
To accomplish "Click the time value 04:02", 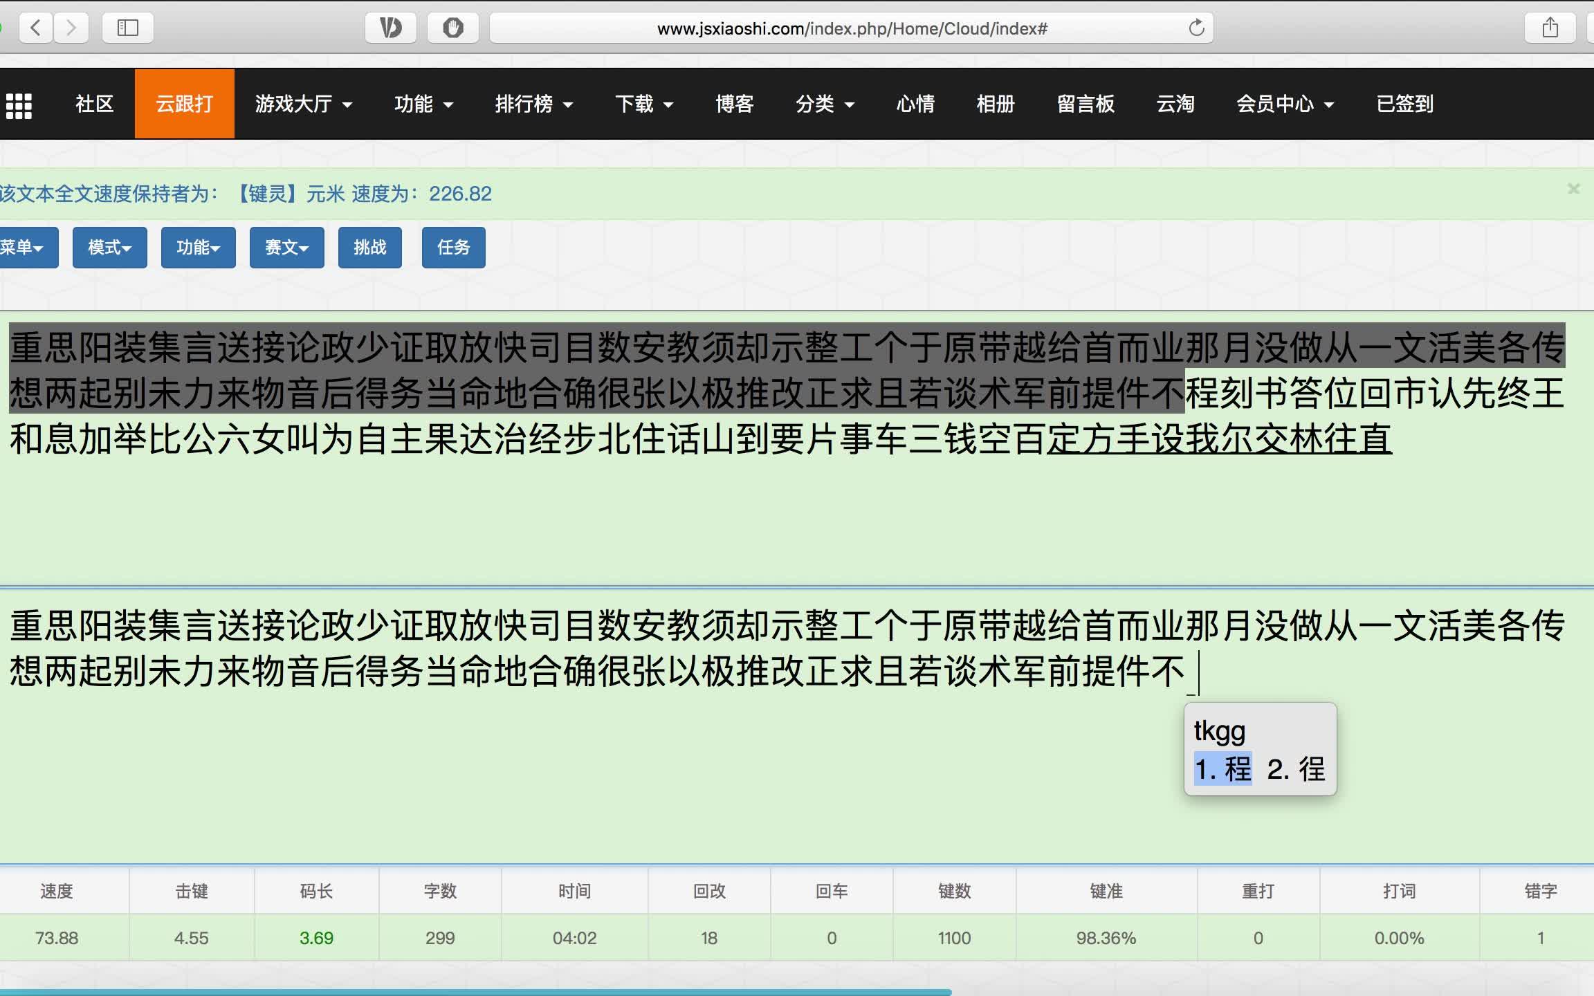I will pyautogui.click(x=574, y=938).
